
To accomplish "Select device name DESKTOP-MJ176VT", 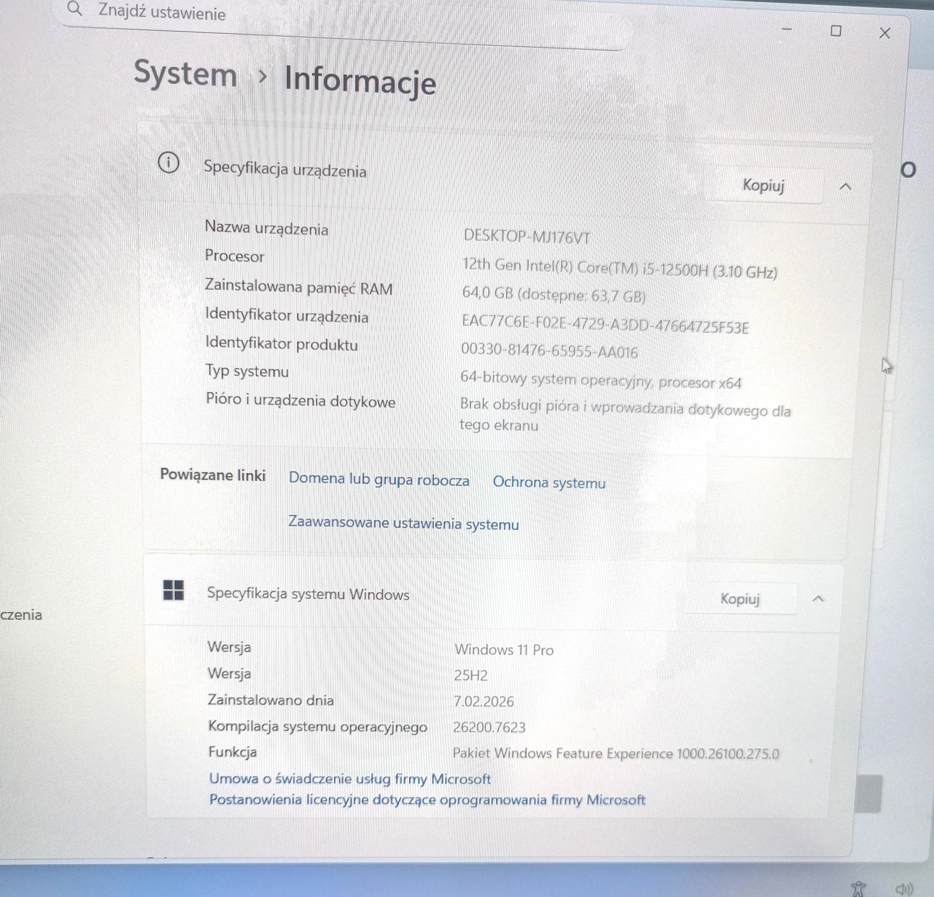I will point(526,237).
